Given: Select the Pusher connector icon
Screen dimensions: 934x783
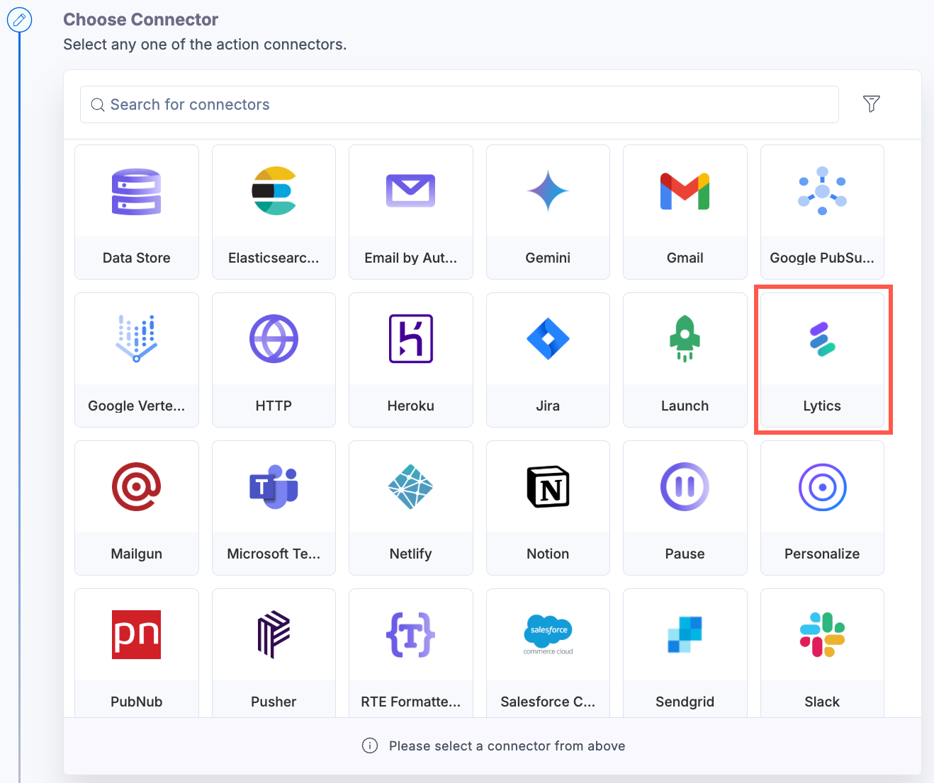Looking at the screenshot, I should (274, 635).
